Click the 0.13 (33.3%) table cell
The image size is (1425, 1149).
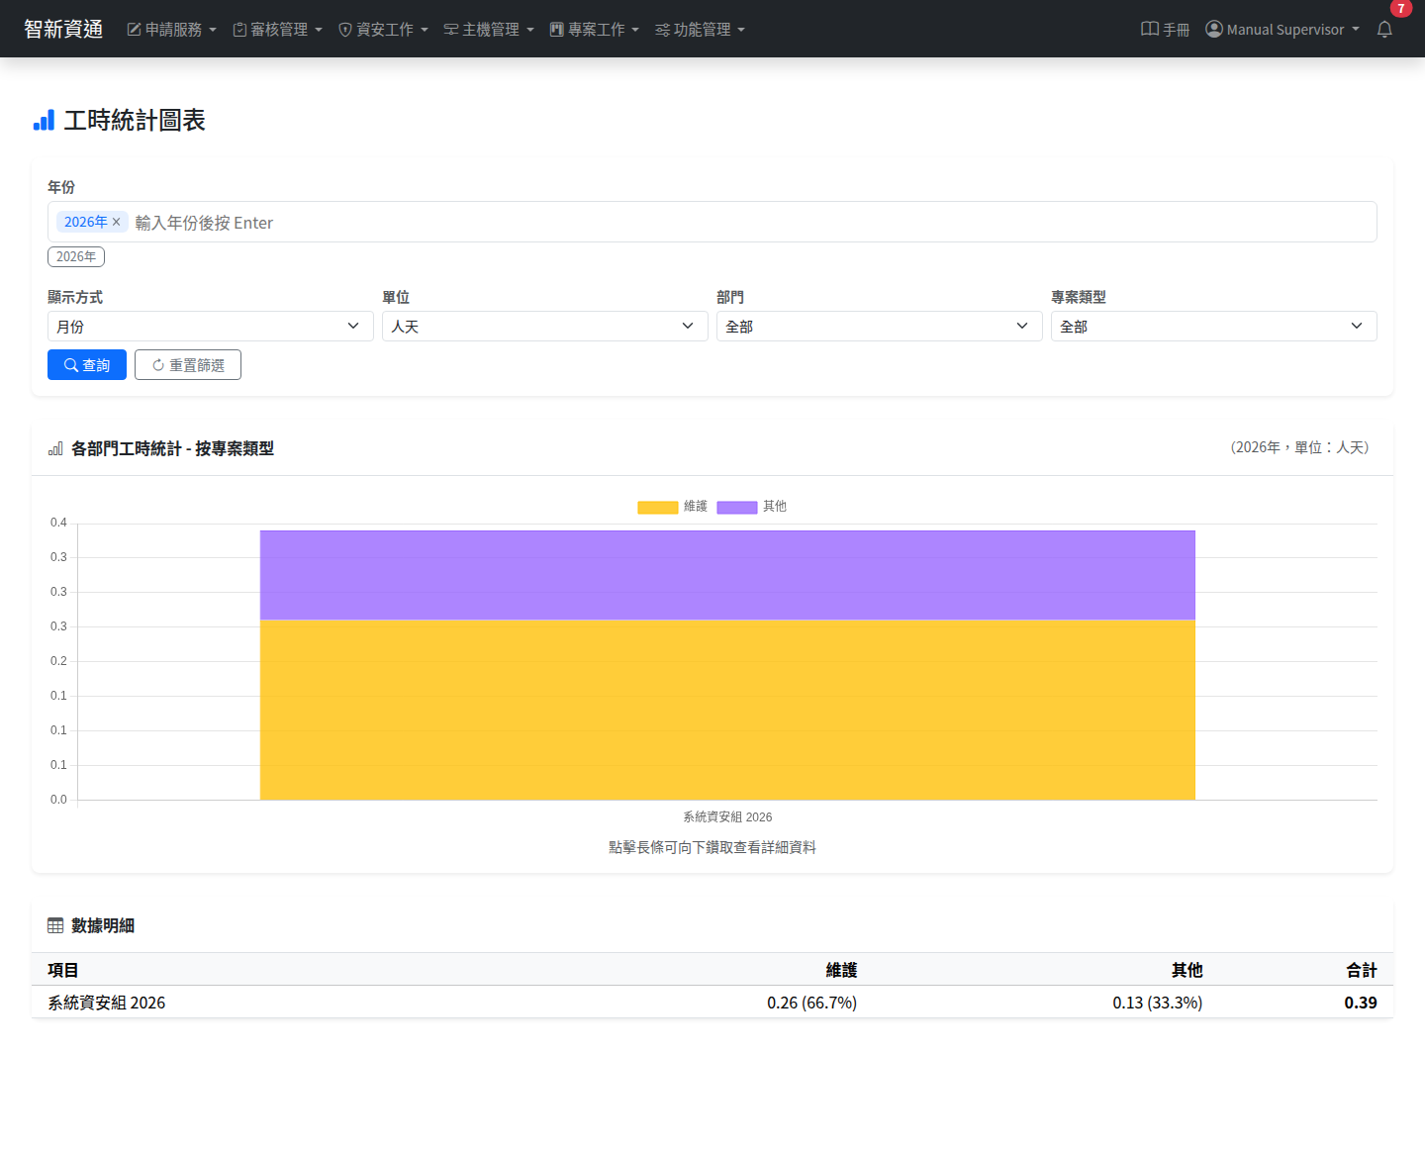pos(1157,1003)
